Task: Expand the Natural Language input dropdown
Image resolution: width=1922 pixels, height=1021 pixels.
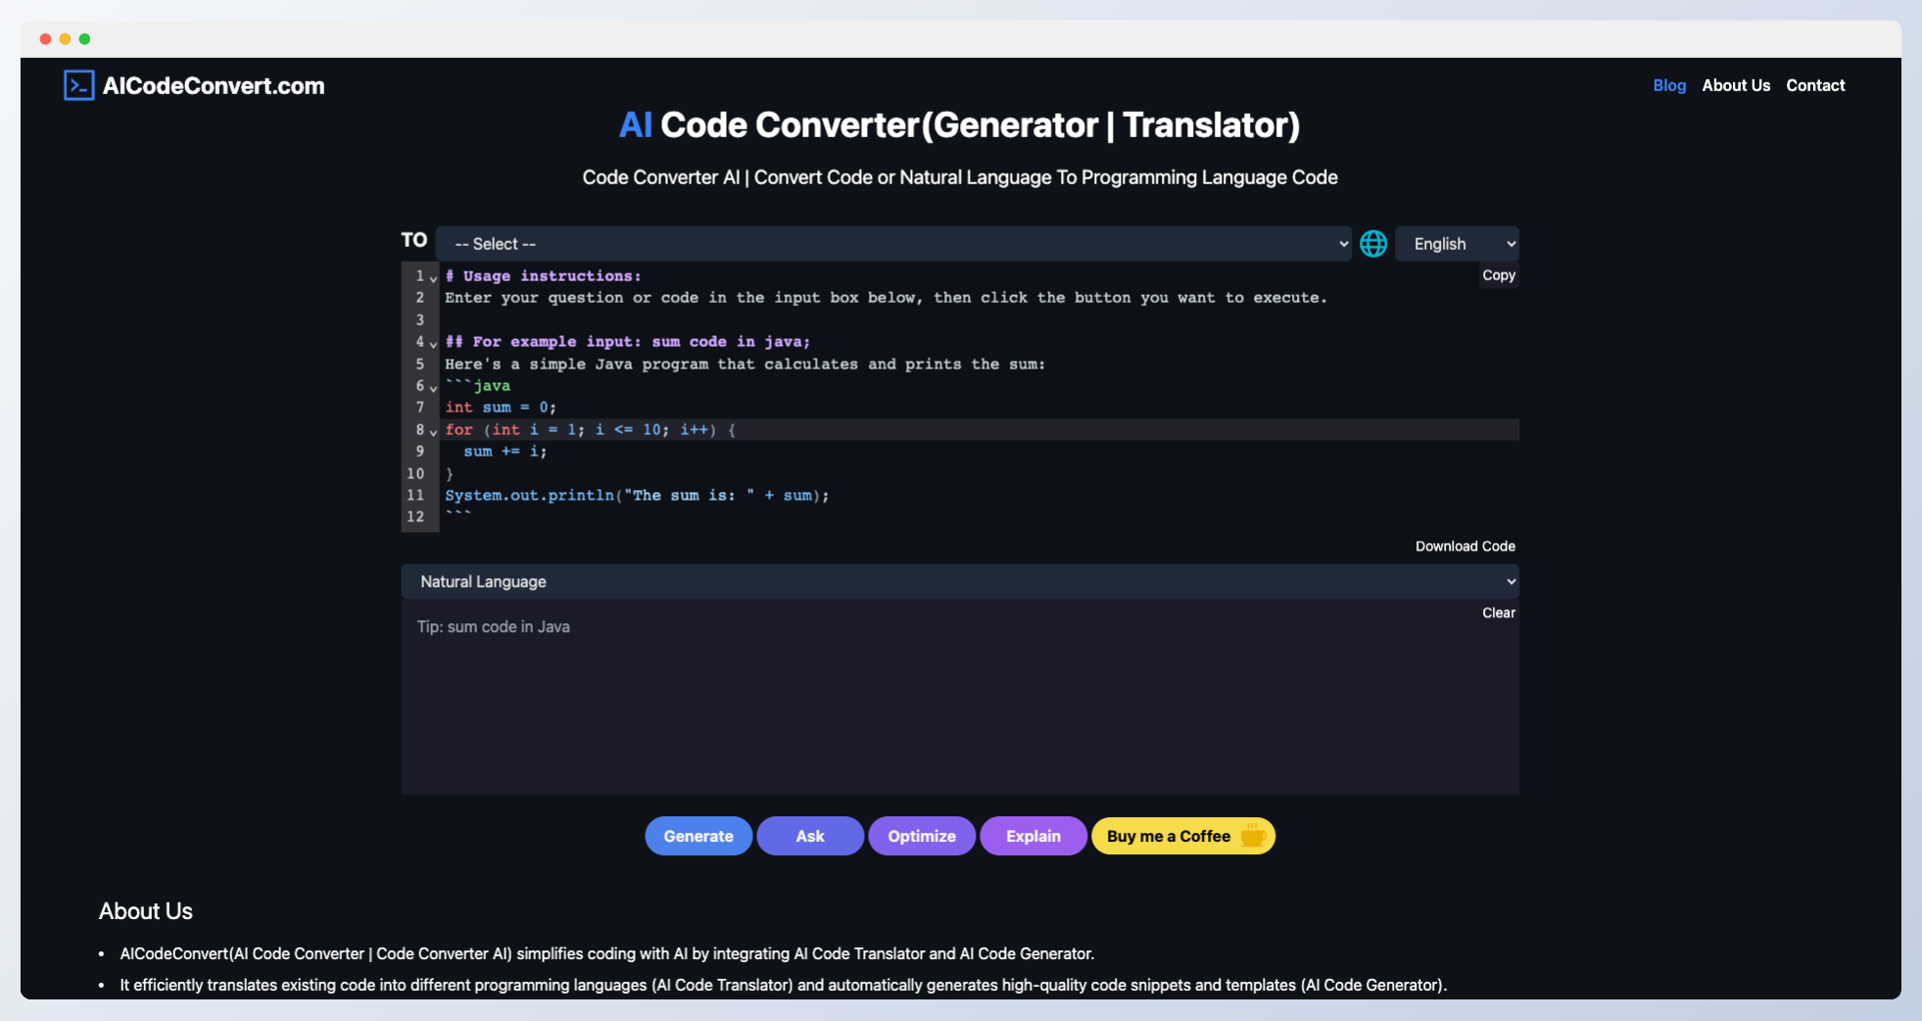Action: click(x=959, y=581)
